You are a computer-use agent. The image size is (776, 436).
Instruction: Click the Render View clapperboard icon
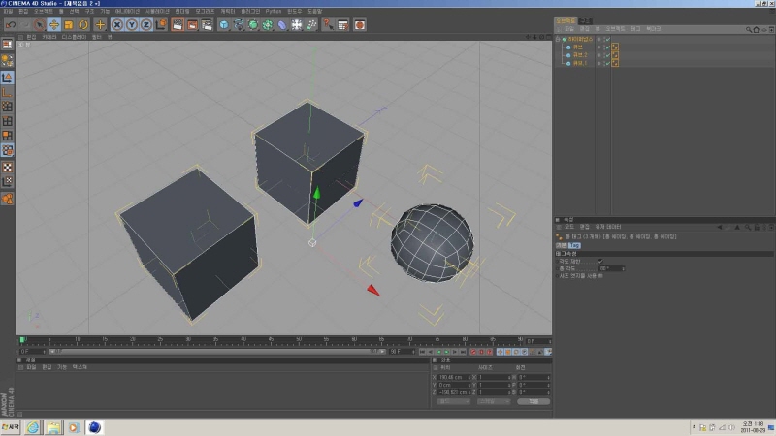point(178,24)
